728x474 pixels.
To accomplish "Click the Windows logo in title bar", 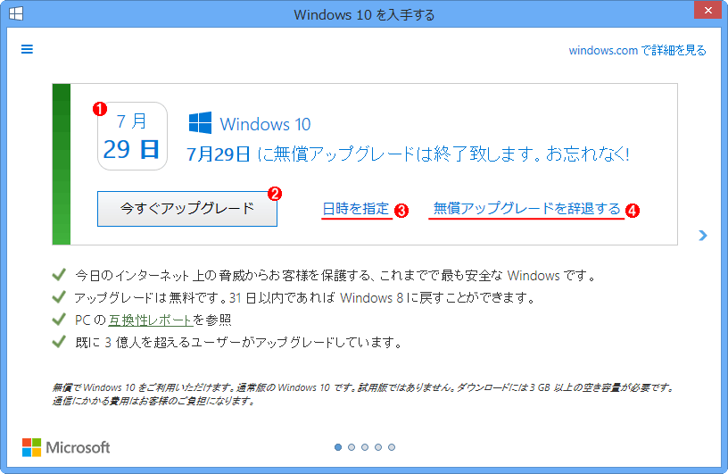I will pyautogui.click(x=16, y=14).
